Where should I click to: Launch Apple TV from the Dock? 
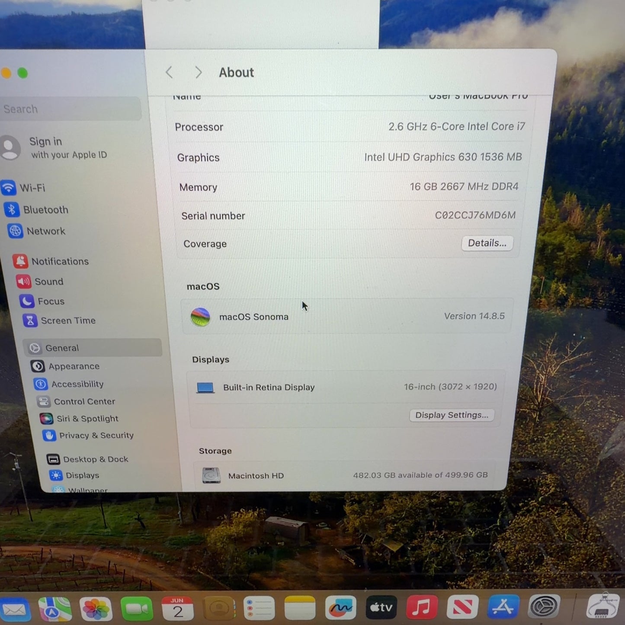381,607
